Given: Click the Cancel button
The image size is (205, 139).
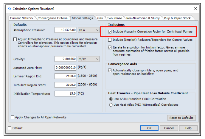Looking at the screenshot, I should tap(169, 128).
